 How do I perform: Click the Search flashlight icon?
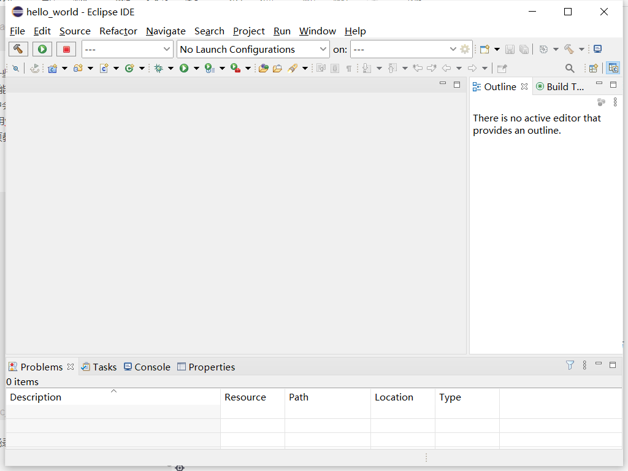293,69
